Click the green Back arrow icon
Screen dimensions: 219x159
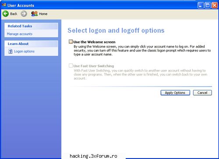coord(6,14)
